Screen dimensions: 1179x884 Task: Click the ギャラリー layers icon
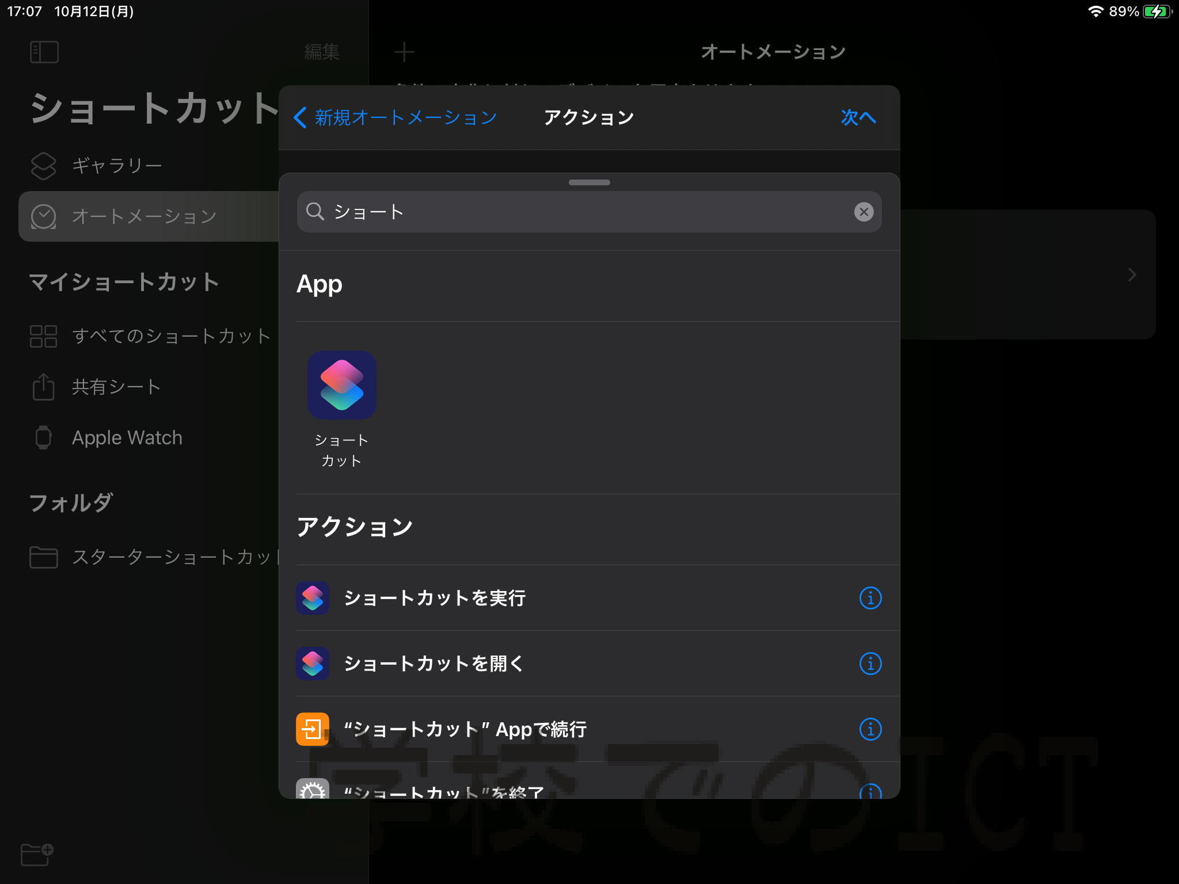point(44,166)
